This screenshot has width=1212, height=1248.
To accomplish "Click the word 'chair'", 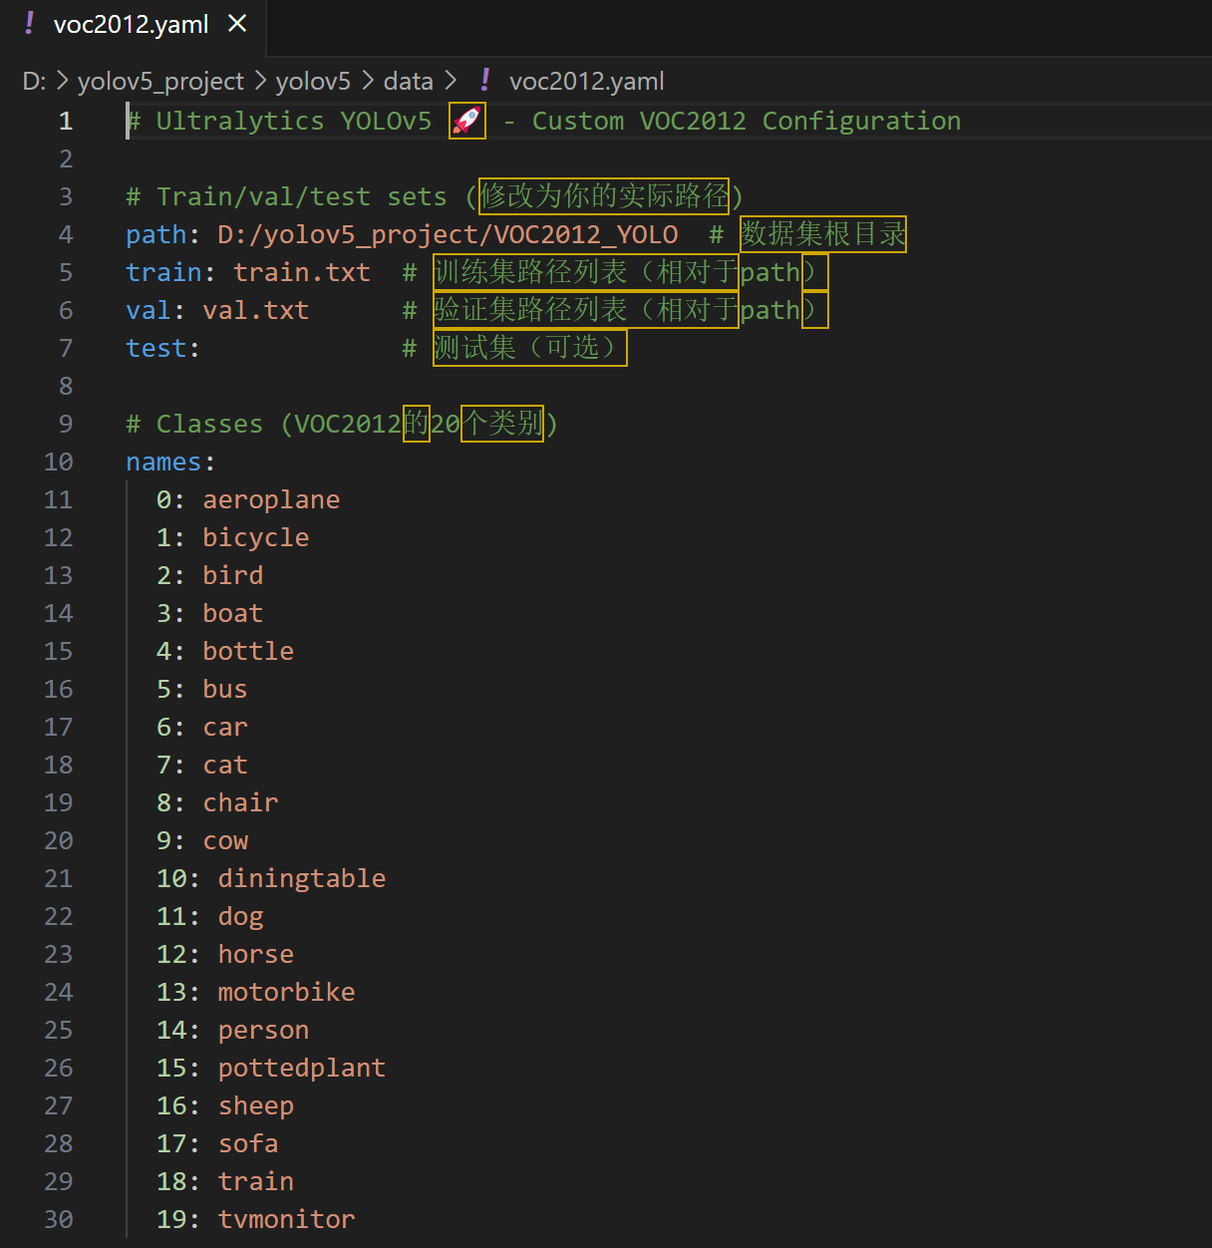I will point(240,803).
